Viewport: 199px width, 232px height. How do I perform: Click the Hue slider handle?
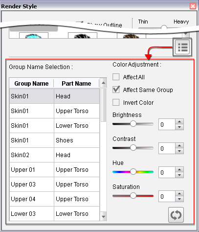pos(133,172)
